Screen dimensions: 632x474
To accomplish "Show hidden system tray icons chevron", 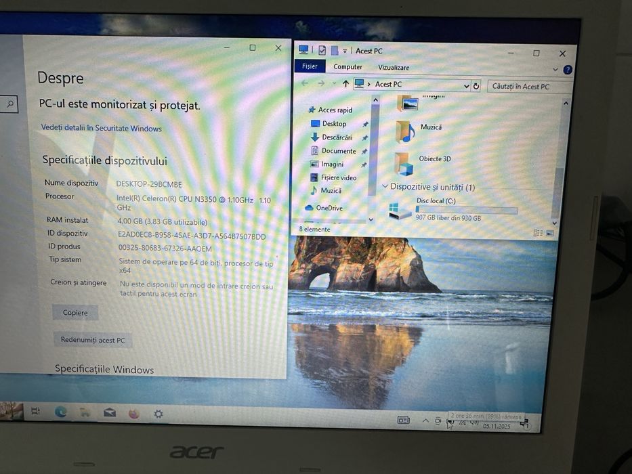I will pos(425,421).
